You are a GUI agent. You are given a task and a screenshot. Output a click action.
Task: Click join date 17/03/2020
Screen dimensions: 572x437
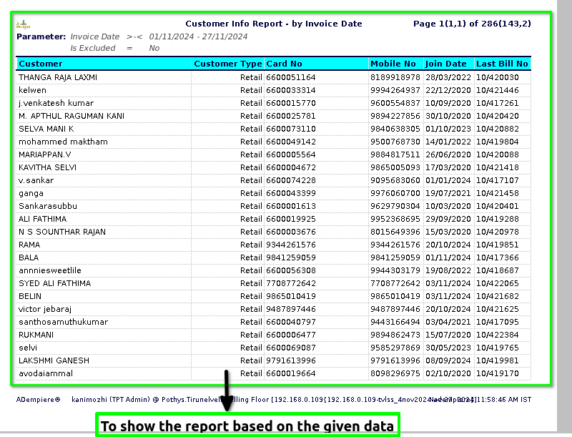tap(448, 167)
